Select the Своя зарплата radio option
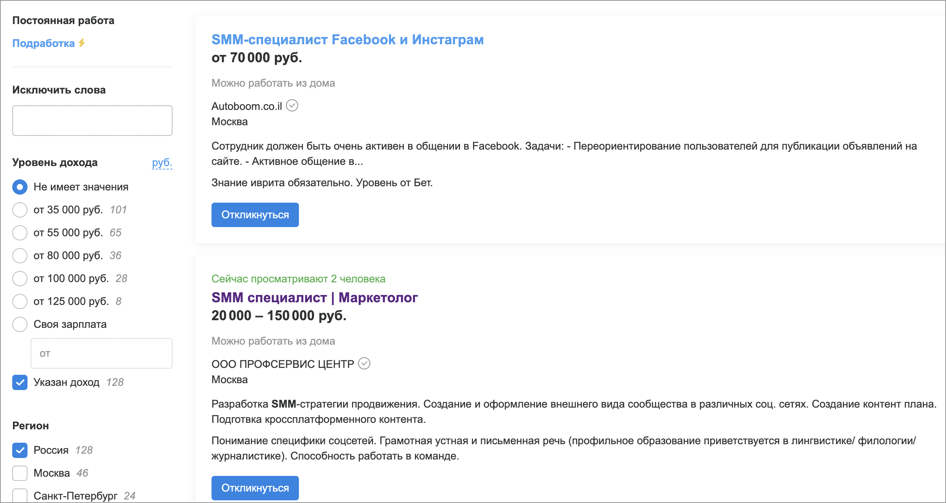The height and width of the screenshot is (503, 946). [x=20, y=324]
